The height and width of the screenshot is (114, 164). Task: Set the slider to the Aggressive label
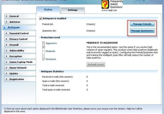(51, 43)
